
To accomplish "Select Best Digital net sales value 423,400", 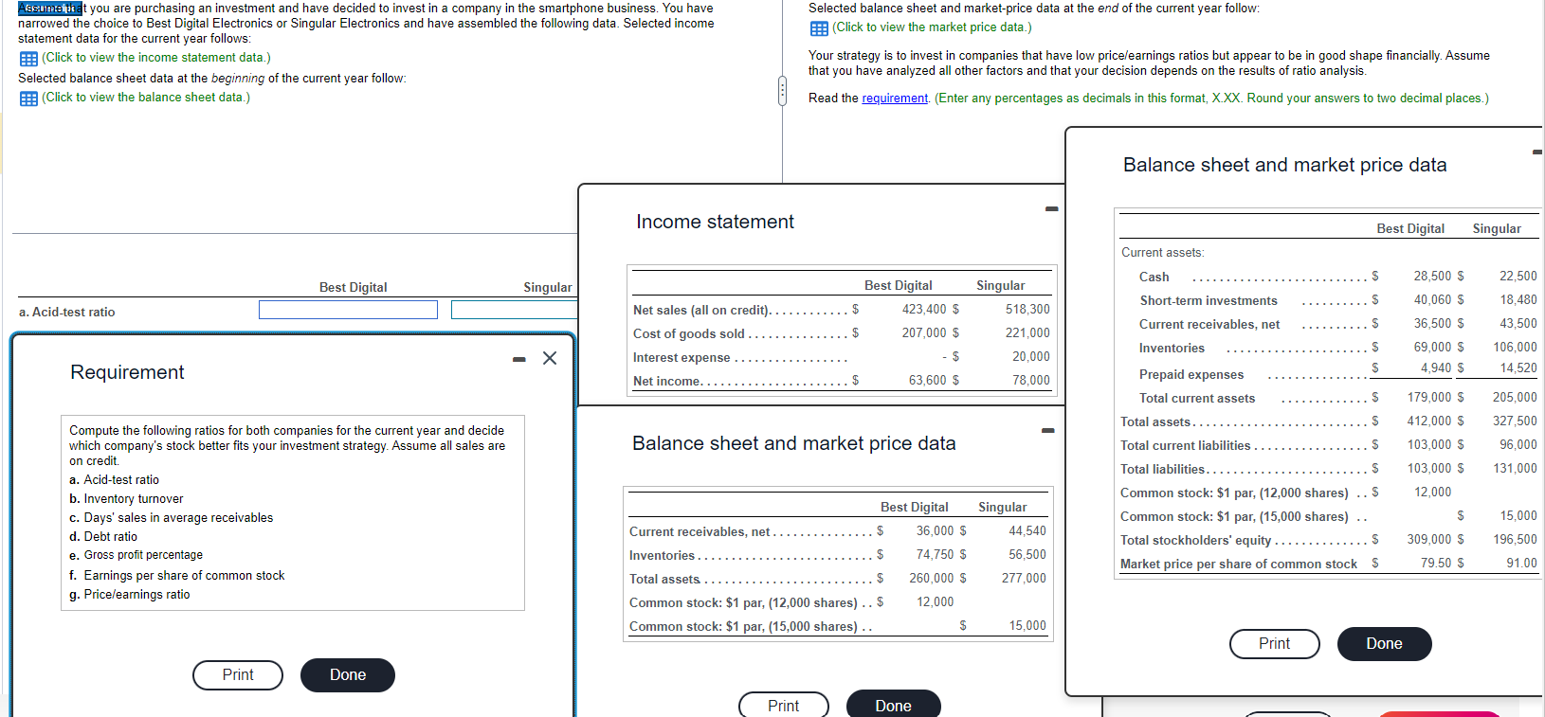I will pyautogui.click(x=924, y=310).
